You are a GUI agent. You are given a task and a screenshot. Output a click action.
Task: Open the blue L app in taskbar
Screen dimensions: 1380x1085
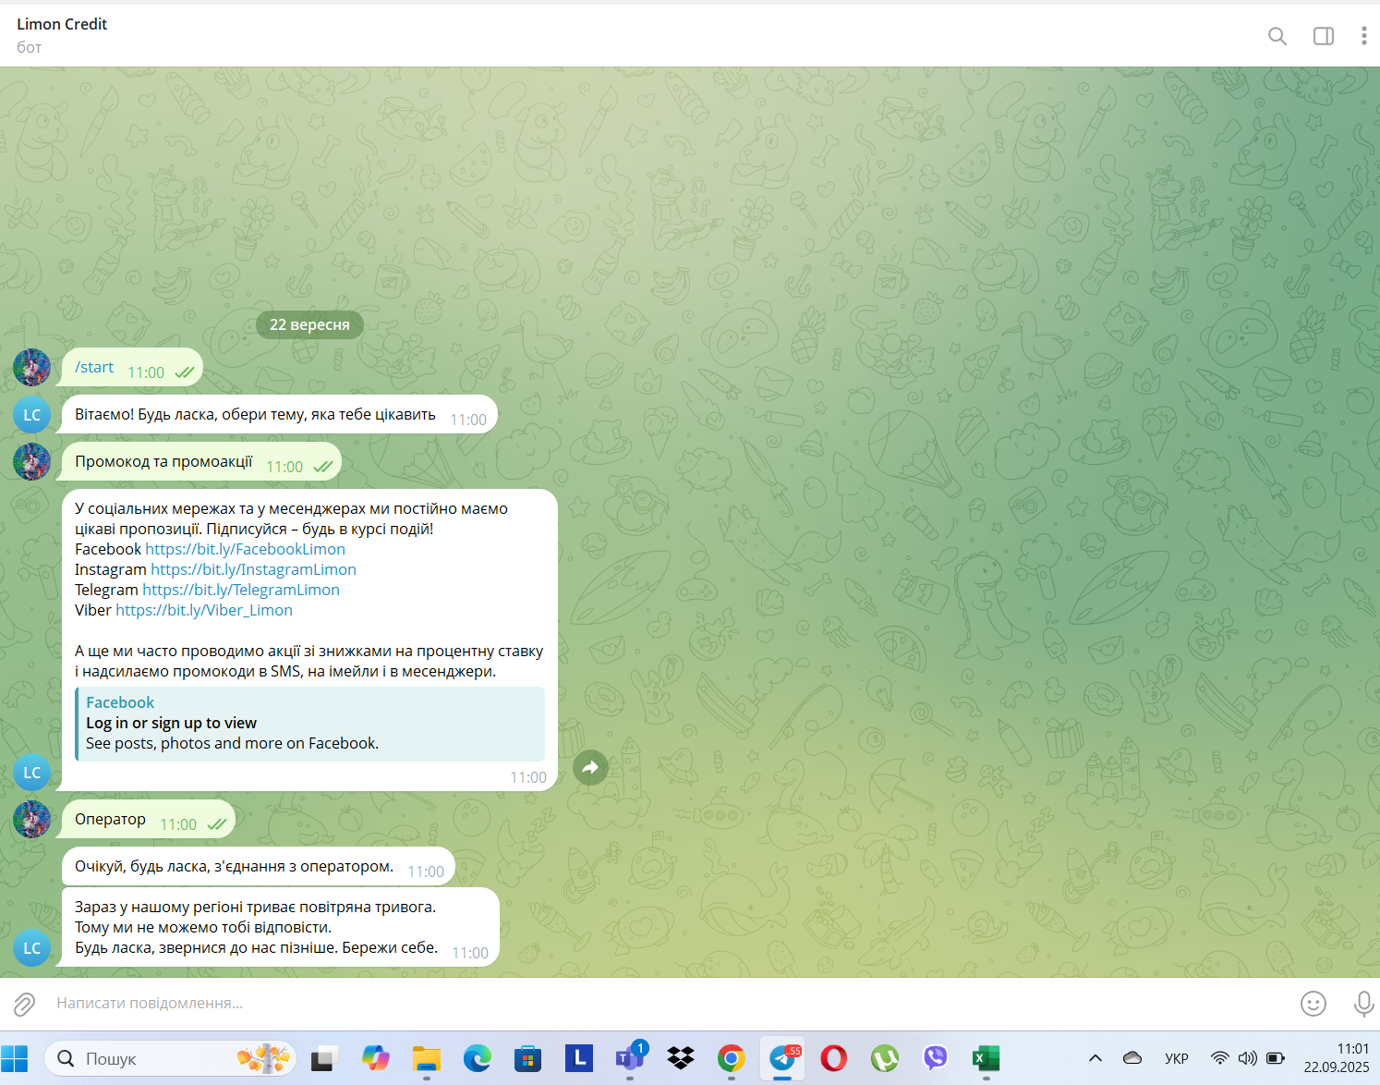(x=579, y=1059)
